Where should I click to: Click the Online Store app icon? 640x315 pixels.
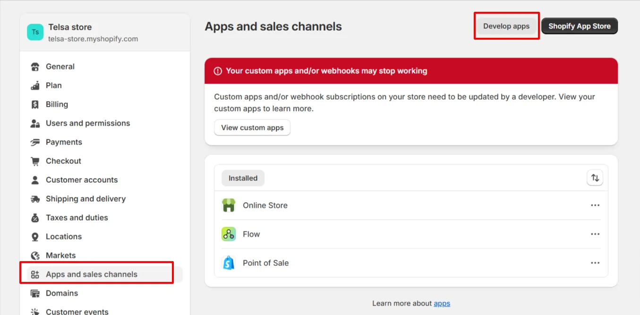[x=229, y=205]
